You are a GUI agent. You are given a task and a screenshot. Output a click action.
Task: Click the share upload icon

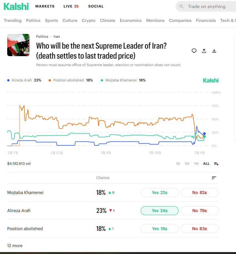click(x=204, y=51)
